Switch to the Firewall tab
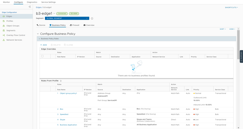 point(74,25)
